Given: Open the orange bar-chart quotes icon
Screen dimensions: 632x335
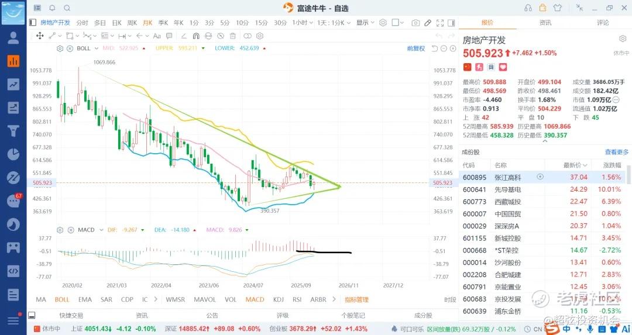Looking at the screenshot, I should click(13, 61).
